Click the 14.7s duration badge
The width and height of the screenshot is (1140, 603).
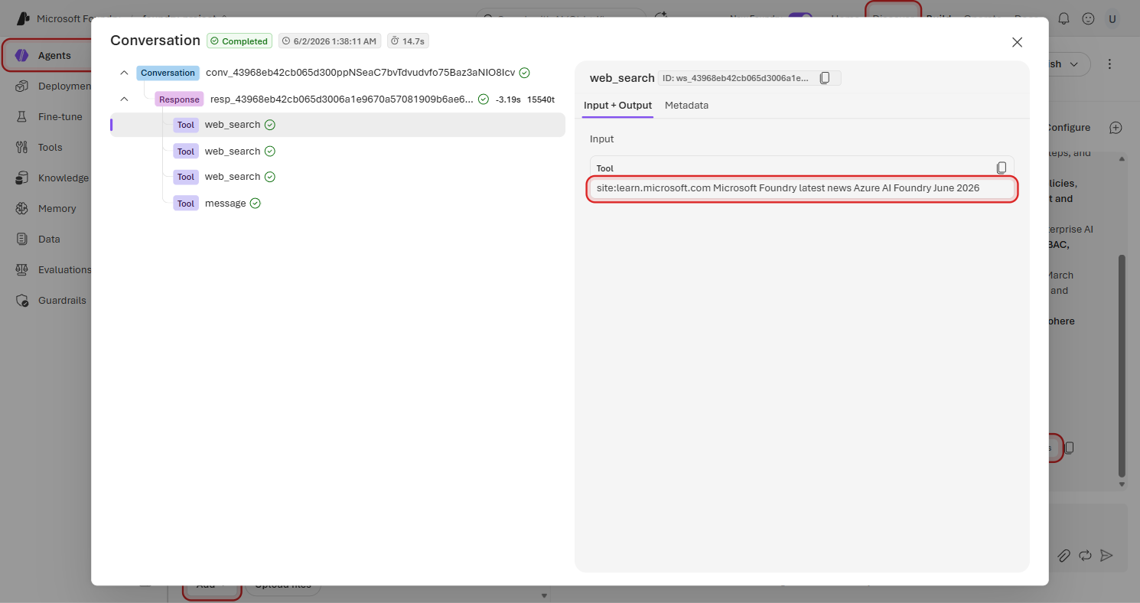point(408,41)
